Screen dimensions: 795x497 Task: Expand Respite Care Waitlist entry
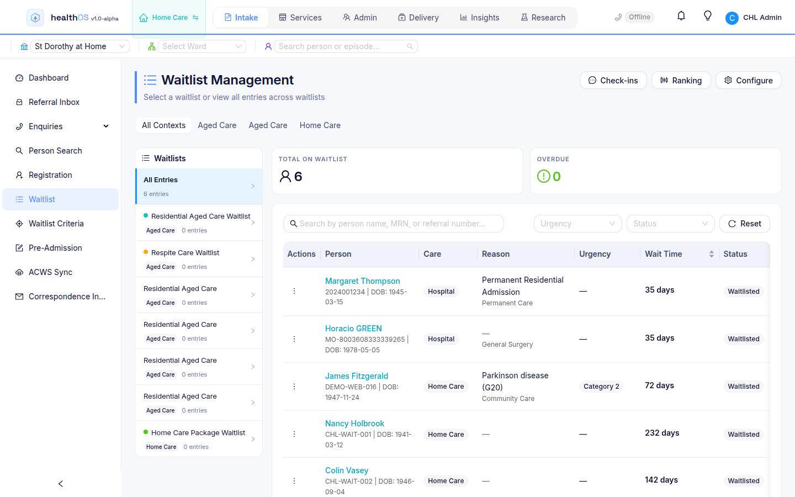[x=253, y=259]
